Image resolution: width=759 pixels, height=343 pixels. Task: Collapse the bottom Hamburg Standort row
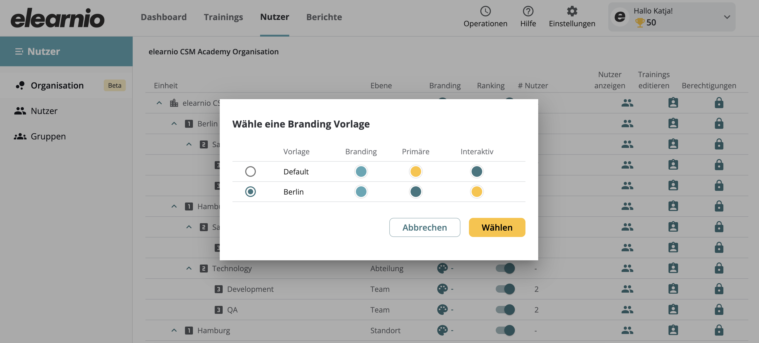(x=174, y=330)
